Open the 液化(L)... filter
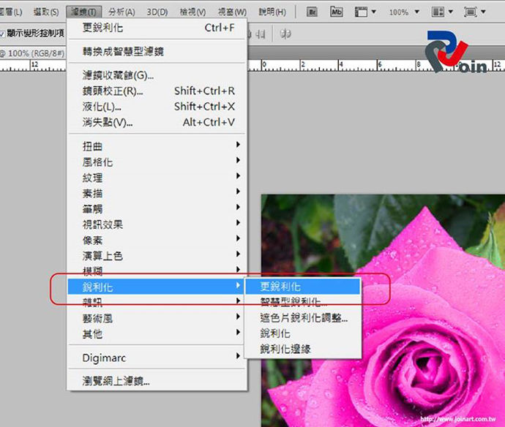This screenshot has width=505, height=427. [x=157, y=107]
